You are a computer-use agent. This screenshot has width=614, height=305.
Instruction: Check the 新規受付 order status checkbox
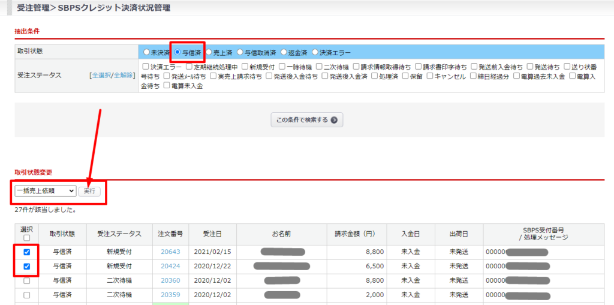(245, 67)
